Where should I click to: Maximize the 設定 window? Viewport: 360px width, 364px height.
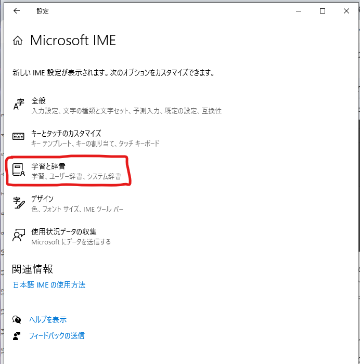[323, 11]
